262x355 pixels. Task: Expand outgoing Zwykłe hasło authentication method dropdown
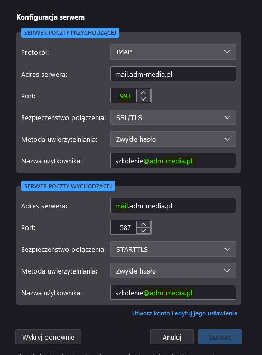pyautogui.click(x=173, y=271)
